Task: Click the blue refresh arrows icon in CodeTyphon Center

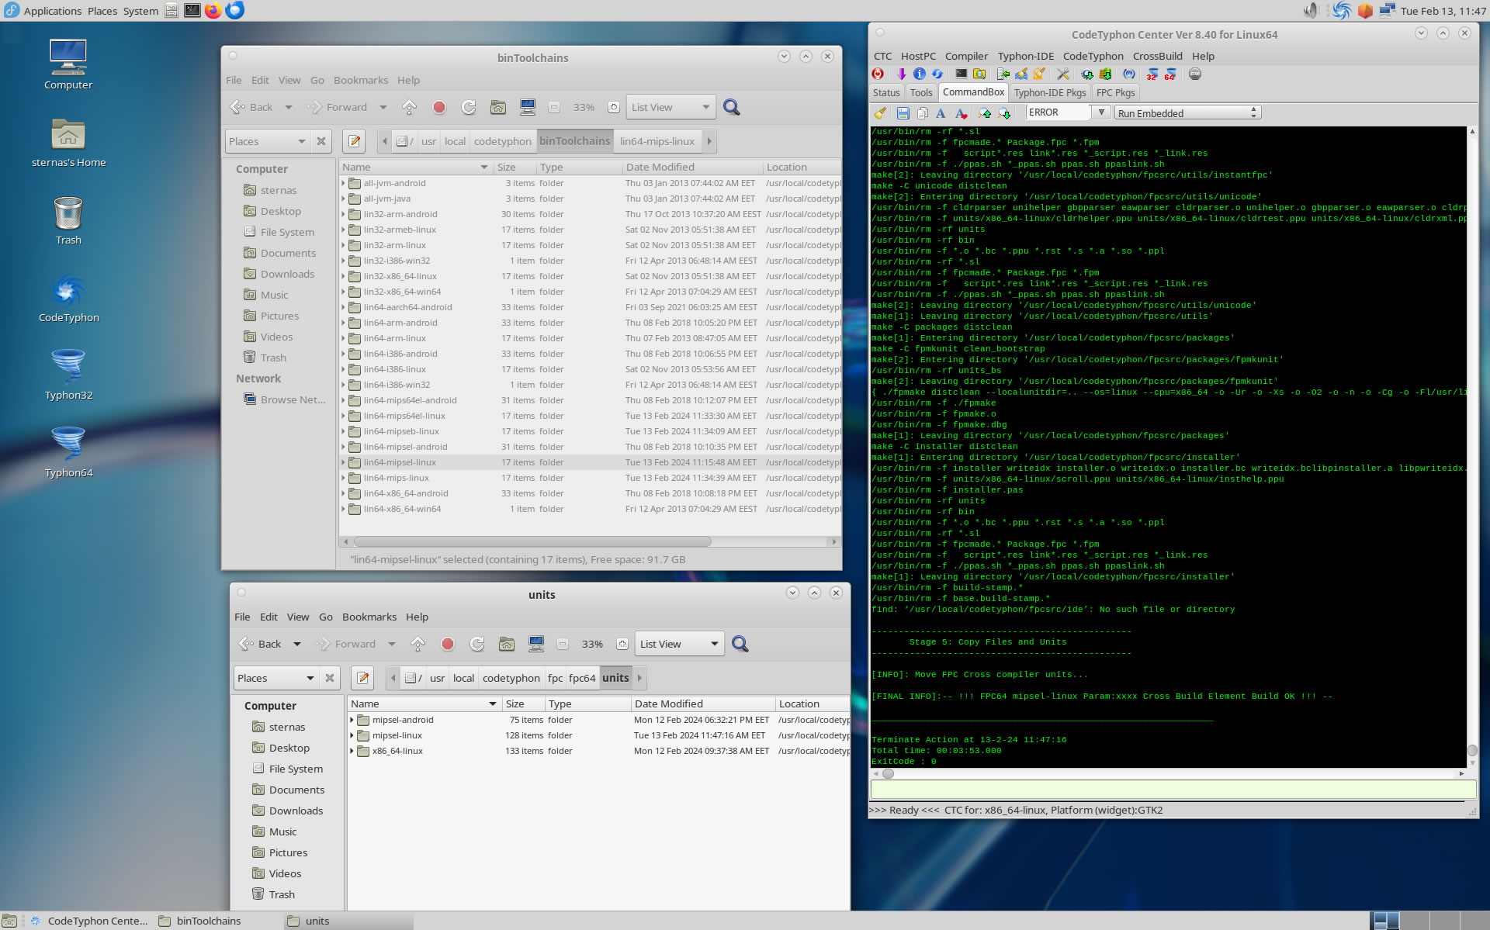Action: click(x=937, y=74)
